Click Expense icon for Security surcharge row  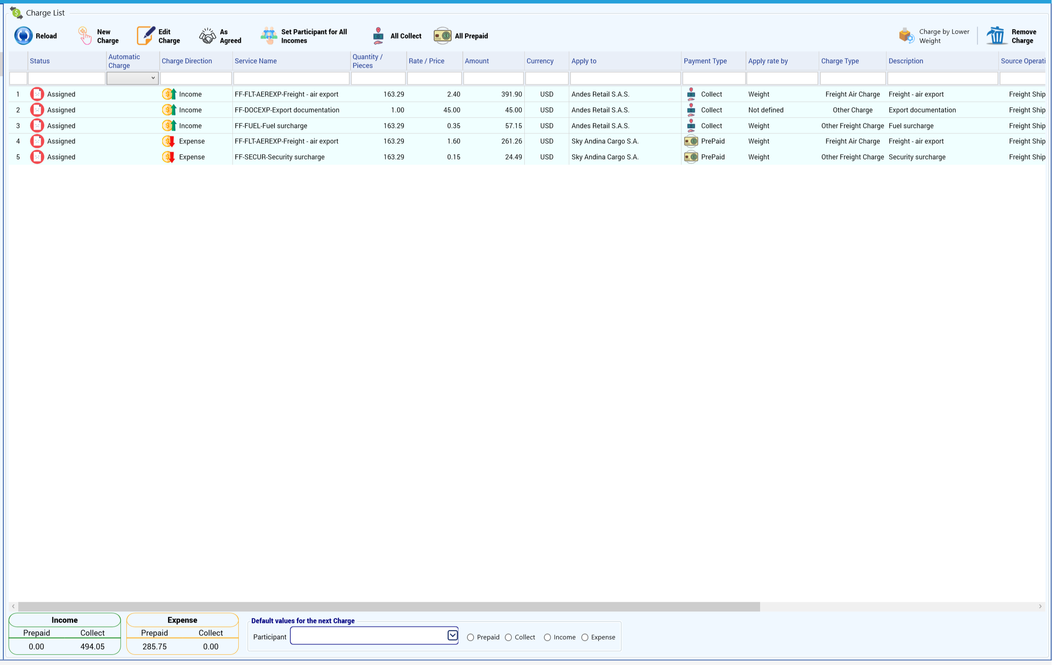pyautogui.click(x=169, y=157)
